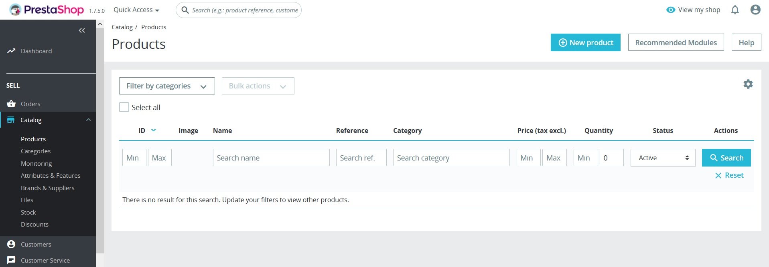Tick the Select all checkbox

124,107
